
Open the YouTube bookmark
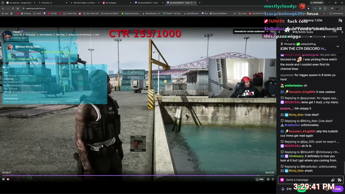(52, 13)
